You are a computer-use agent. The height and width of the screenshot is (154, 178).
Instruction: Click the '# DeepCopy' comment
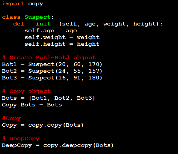pos(21,139)
